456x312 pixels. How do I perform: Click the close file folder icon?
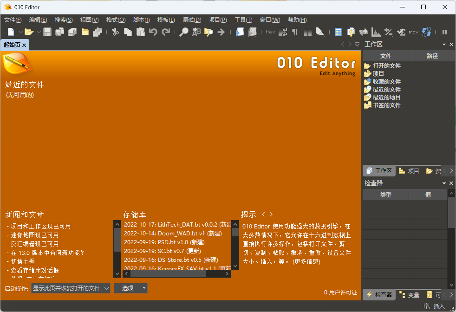point(85,32)
